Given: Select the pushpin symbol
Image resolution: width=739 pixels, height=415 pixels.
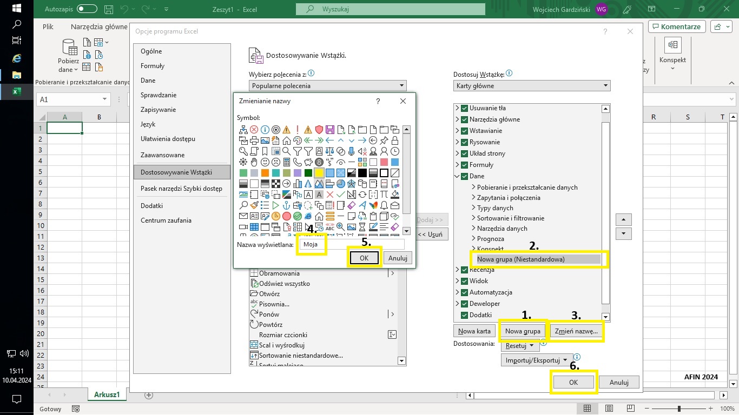Looking at the screenshot, I should pos(384,140).
